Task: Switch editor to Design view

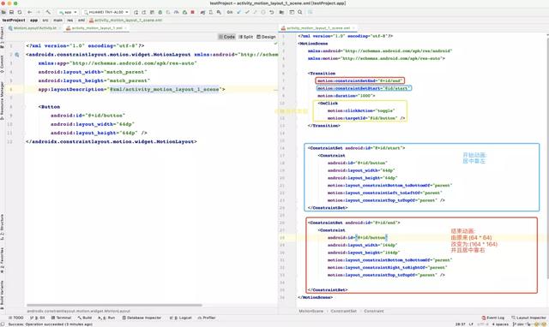Action: pos(266,37)
